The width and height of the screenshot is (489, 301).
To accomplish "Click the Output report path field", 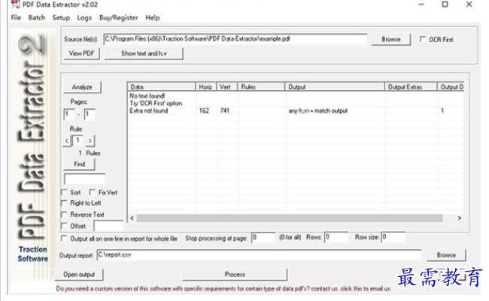I will pos(259,255).
